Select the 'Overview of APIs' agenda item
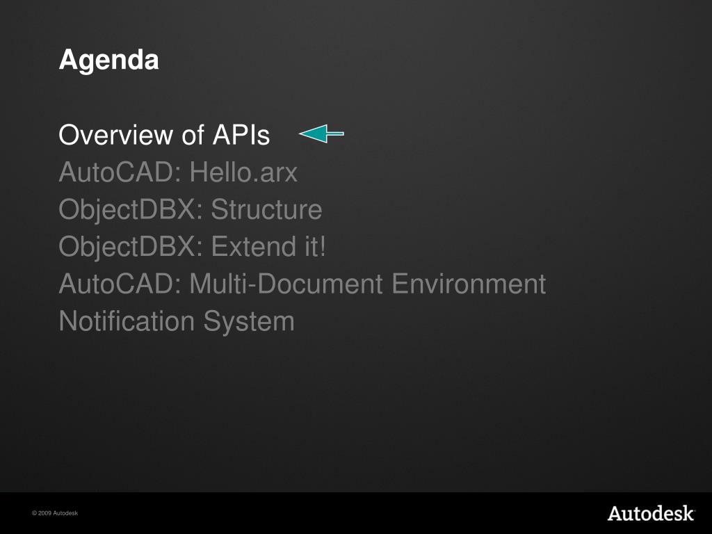Screen dimensions: 712x534 (x=164, y=135)
